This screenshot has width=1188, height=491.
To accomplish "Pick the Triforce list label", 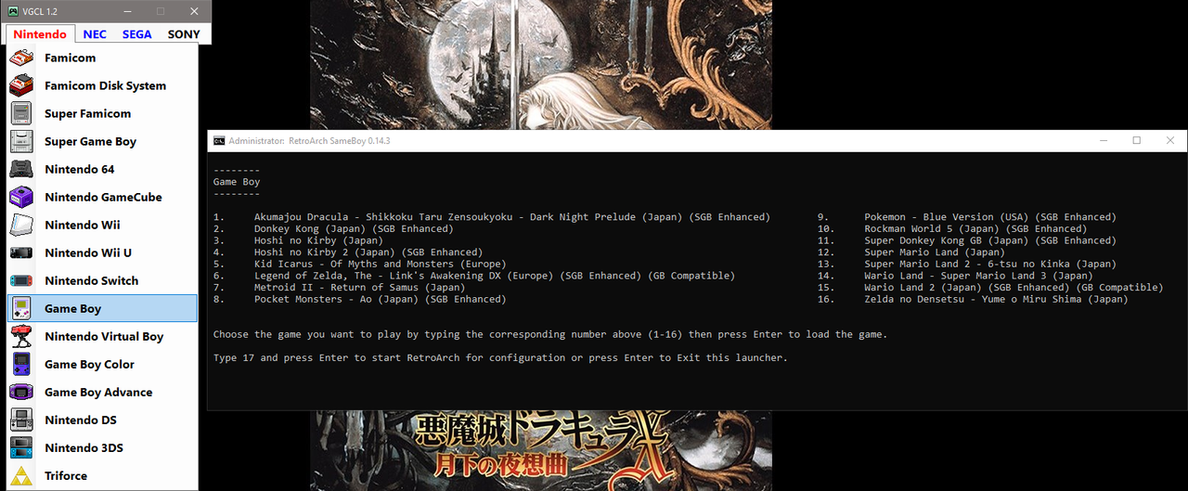I will click(66, 475).
